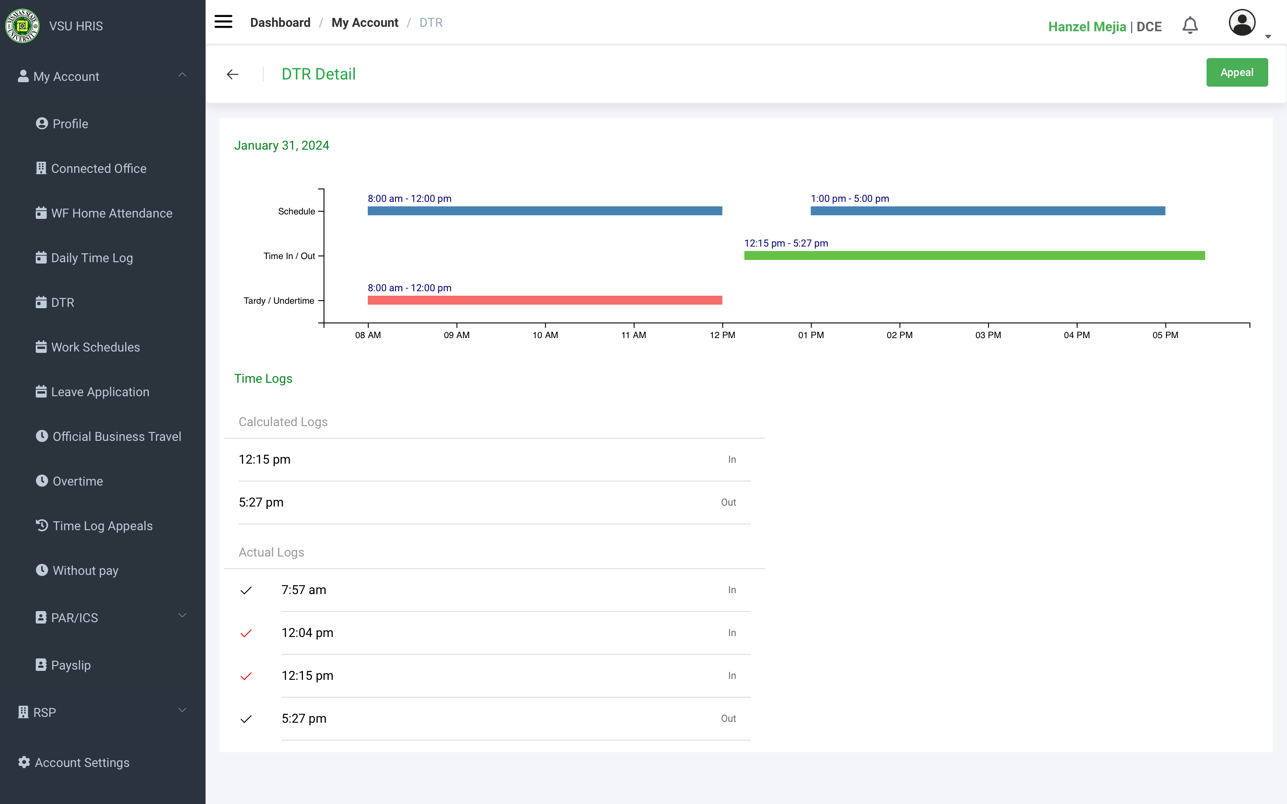Viewport: 1287px width, 804px height.
Task: Click My Account breadcrumb link
Action: (x=364, y=22)
